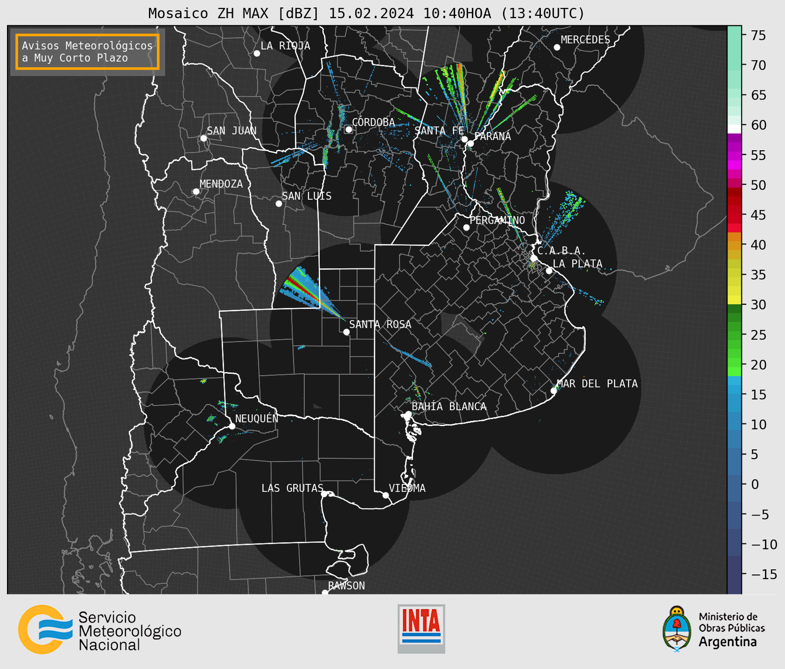Click the white 60 dBZ band in color scale
The width and height of the screenshot is (785, 669).
pos(734,128)
